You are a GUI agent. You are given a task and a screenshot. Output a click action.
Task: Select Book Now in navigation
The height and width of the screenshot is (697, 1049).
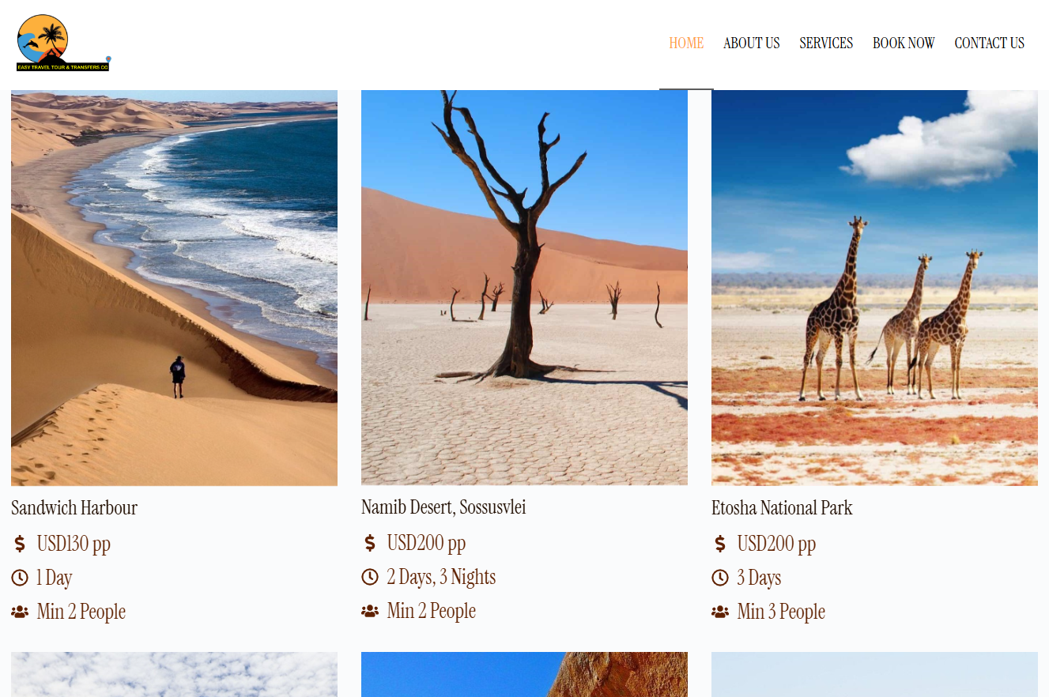[x=904, y=43]
